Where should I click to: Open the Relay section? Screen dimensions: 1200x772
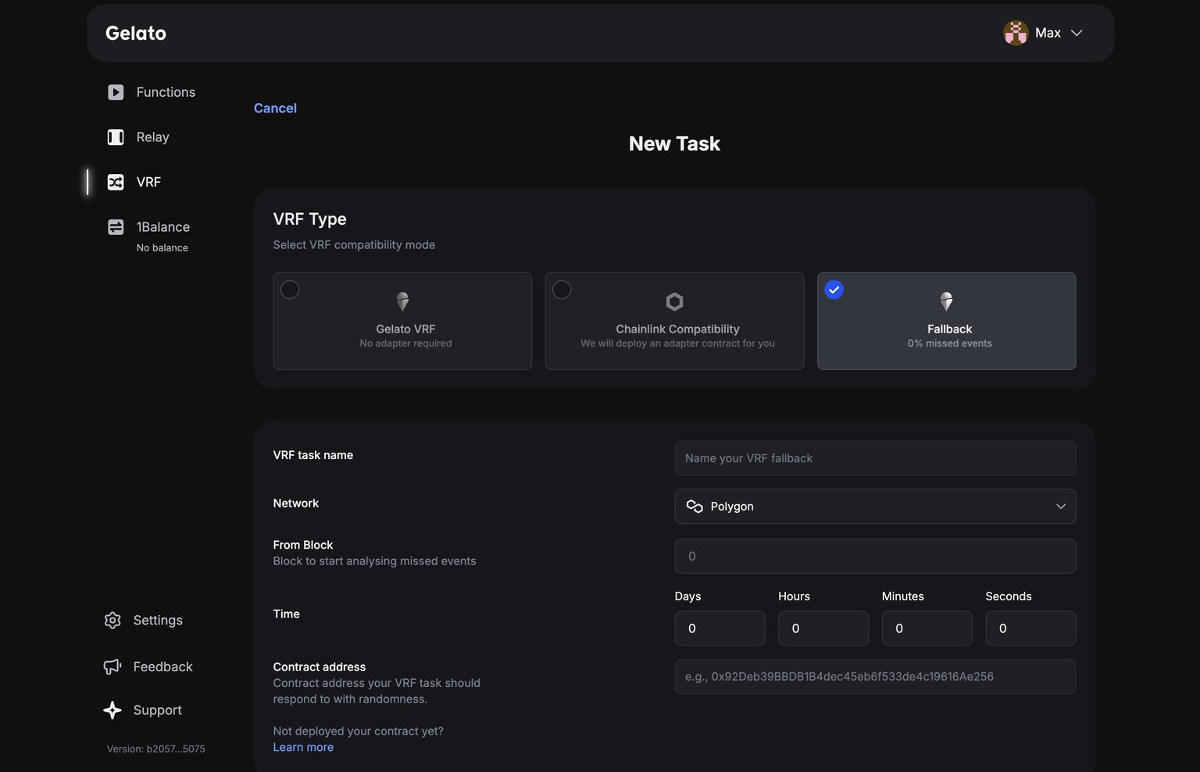coord(152,137)
